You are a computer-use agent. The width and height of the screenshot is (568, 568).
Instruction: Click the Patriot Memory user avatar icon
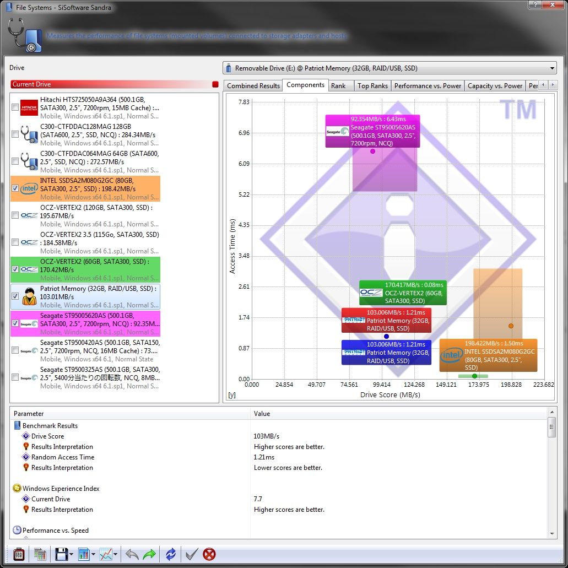(x=29, y=296)
